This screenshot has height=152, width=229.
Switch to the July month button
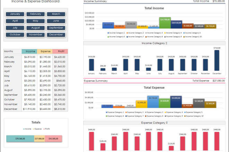point(15,28)
